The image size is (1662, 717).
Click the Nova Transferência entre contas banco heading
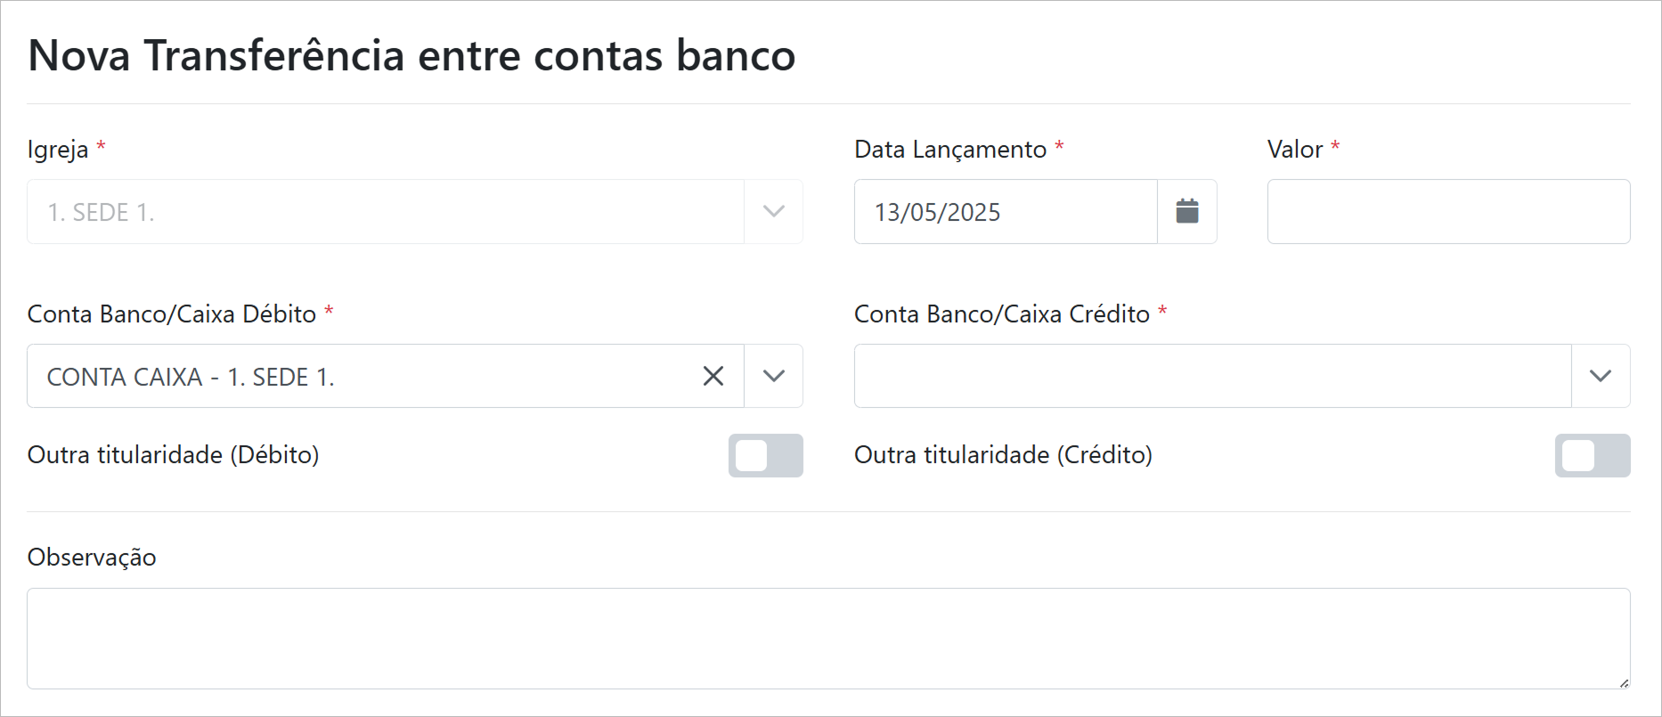(x=411, y=55)
